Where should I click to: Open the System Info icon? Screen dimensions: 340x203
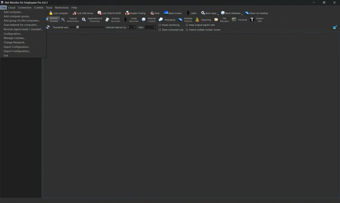(252, 20)
